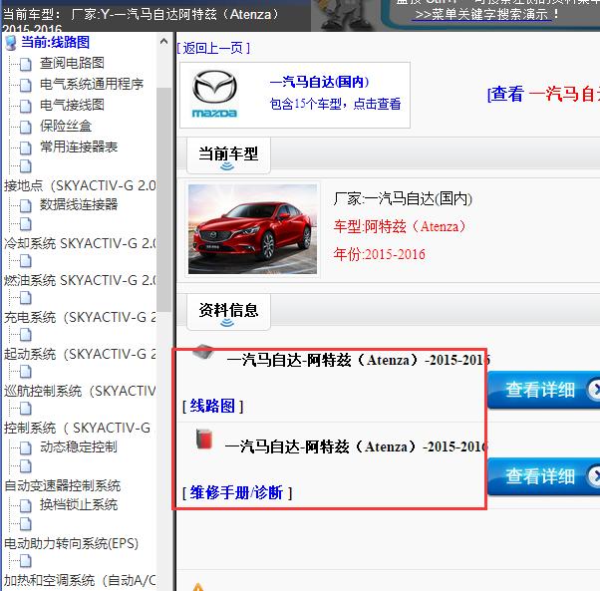The image size is (600, 591).
Task: Select the 资料信息 tab
Action: (228, 311)
